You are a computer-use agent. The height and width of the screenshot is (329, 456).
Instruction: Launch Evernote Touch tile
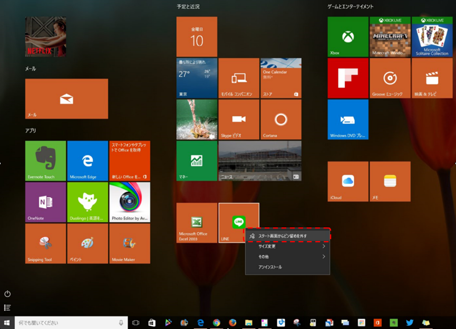click(46, 161)
